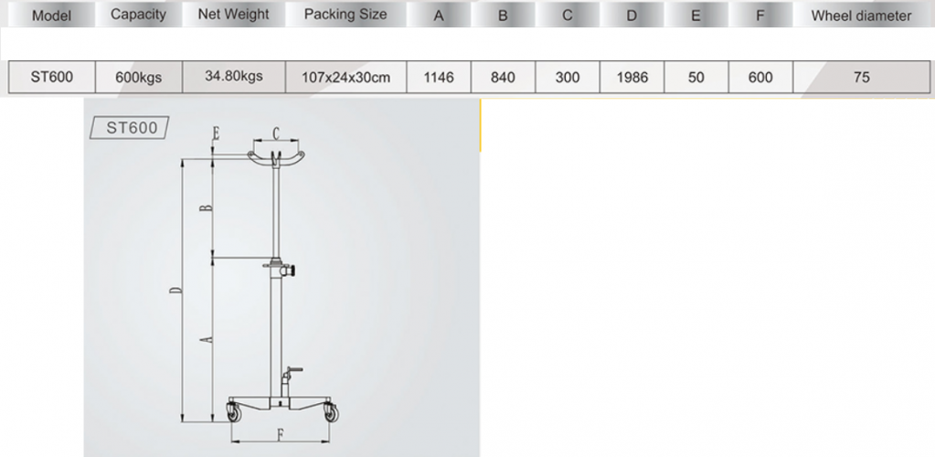
Task: Select the 840 value cell
Action: coord(504,77)
